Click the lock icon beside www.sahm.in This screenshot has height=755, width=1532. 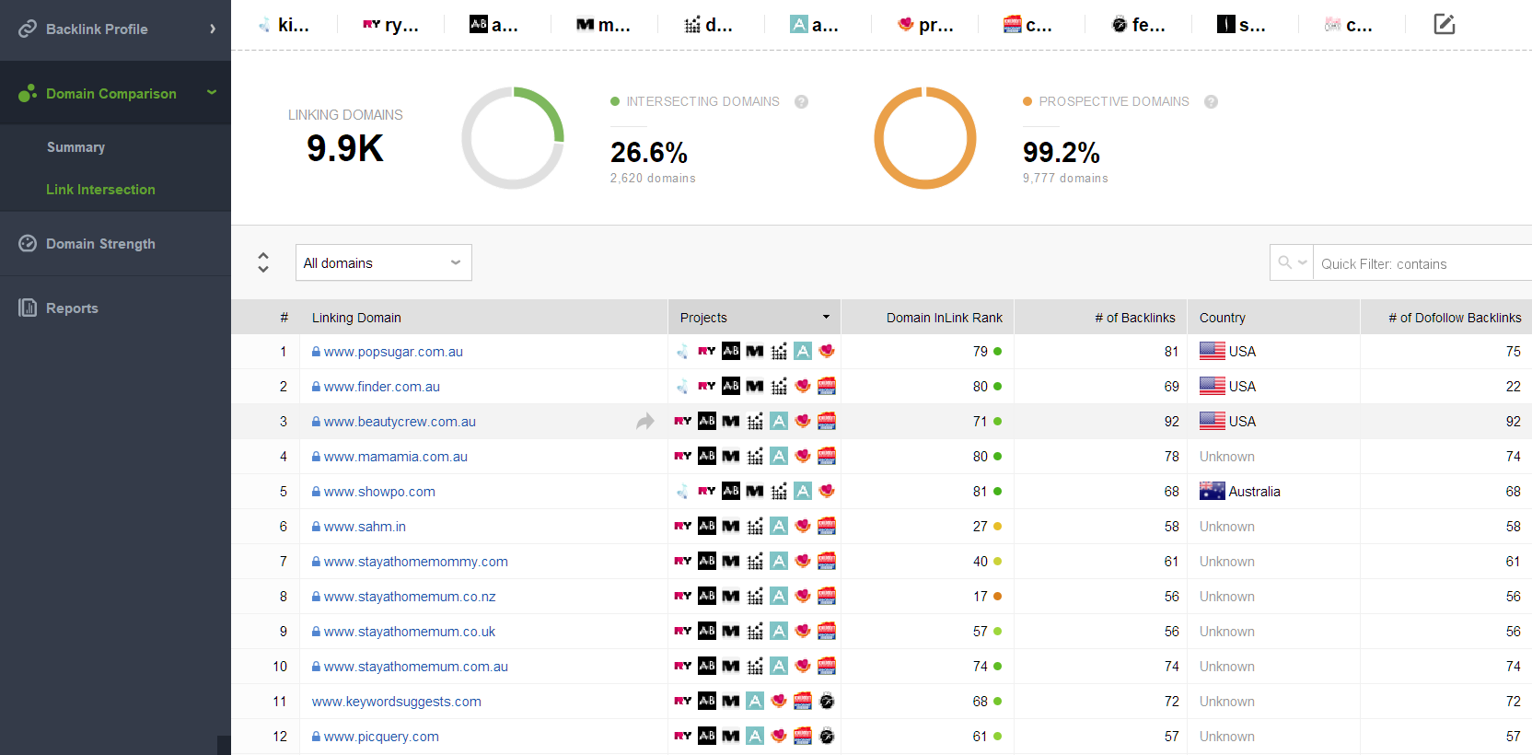(x=316, y=527)
